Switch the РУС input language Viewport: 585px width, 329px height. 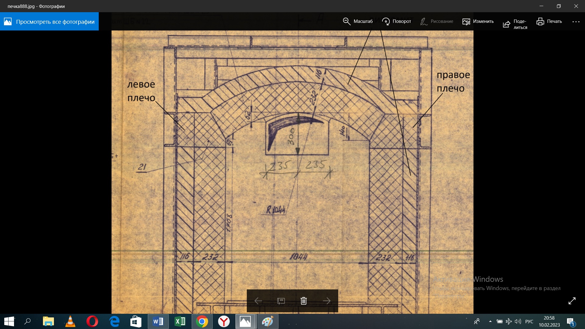(x=529, y=321)
